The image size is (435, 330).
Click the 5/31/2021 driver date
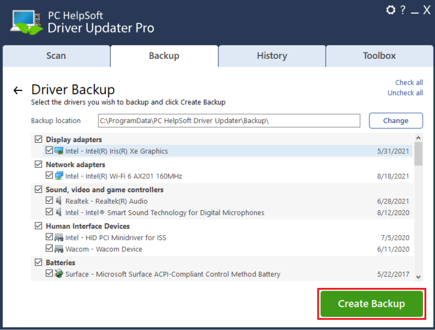point(393,151)
